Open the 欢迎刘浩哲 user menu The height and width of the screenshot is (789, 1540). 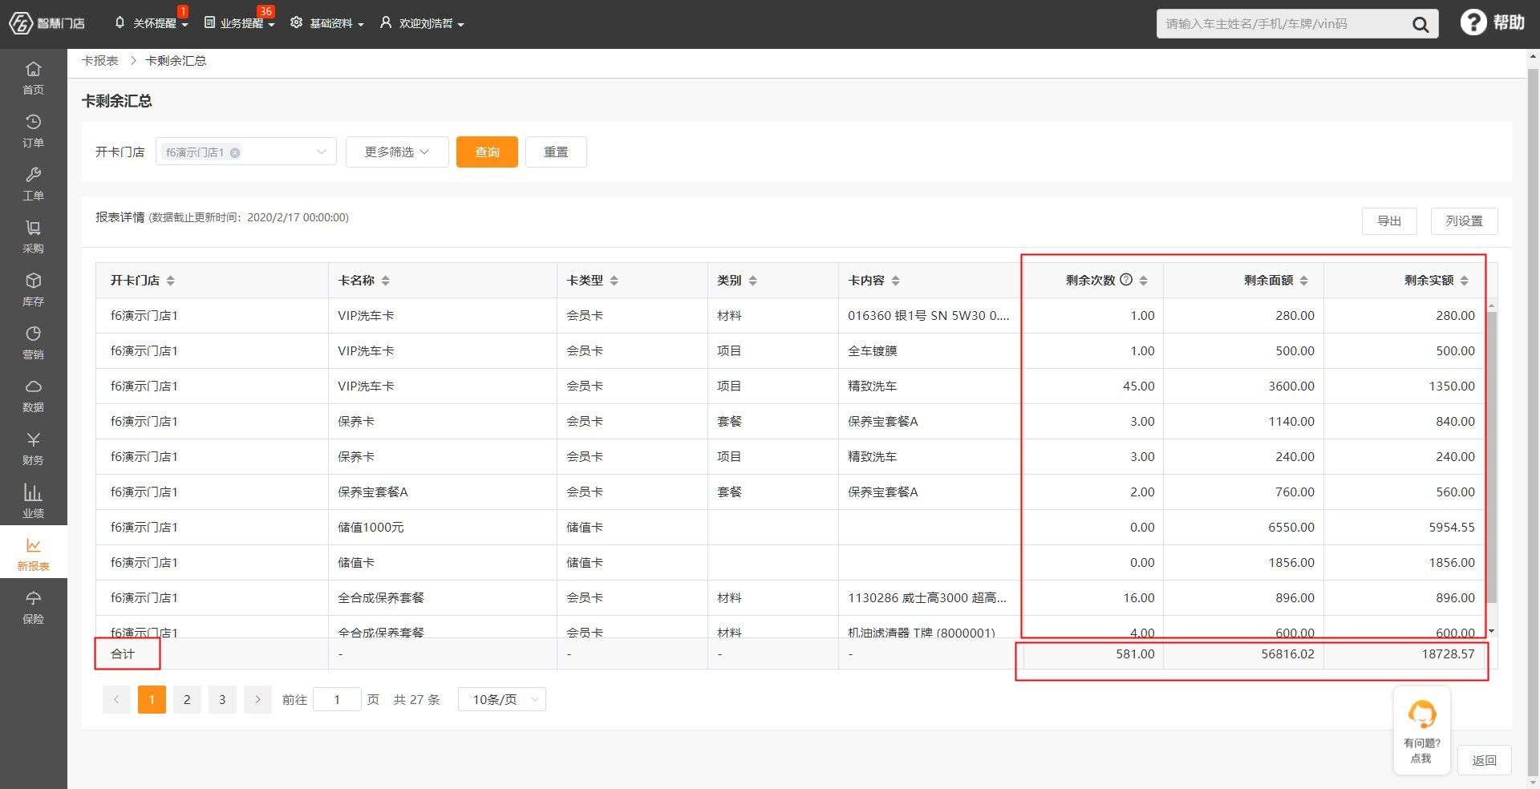point(423,23)
